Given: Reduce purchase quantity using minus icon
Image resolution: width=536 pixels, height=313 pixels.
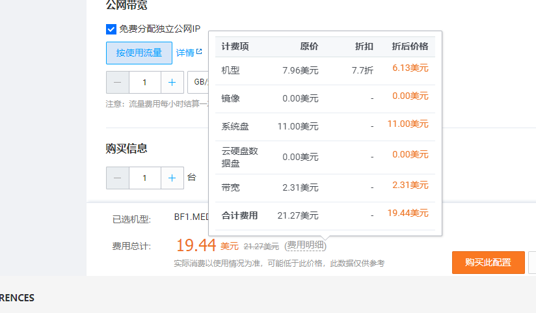Looking at the screenshot, I should (x=118, y=178).
